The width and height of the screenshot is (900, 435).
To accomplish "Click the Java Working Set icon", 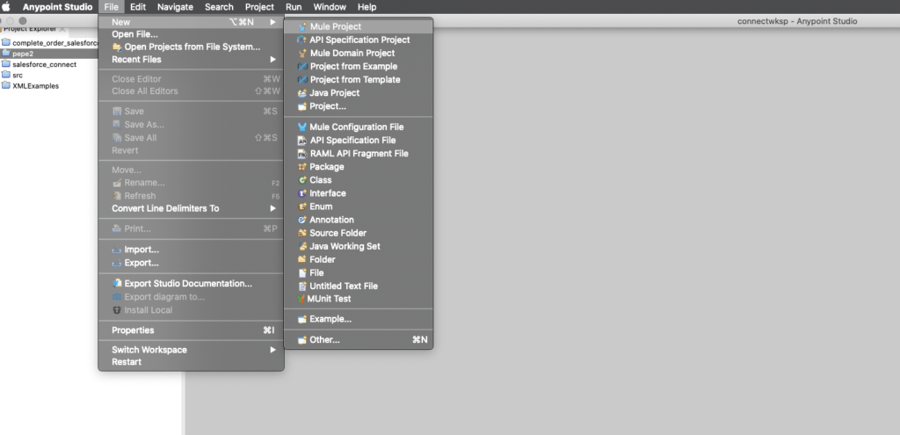I will click(302, 246).
